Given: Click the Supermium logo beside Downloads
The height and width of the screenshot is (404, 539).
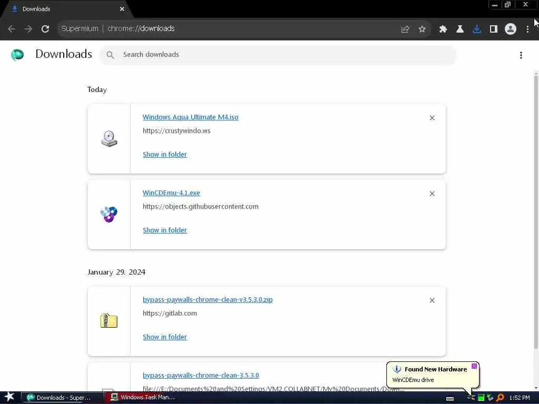Looking at the screenshot, I should [x=17, y=55].
